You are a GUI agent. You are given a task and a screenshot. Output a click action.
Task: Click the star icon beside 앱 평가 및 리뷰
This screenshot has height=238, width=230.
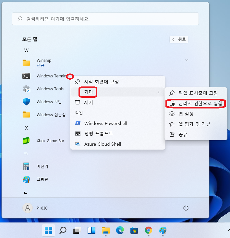coord(172,124)
